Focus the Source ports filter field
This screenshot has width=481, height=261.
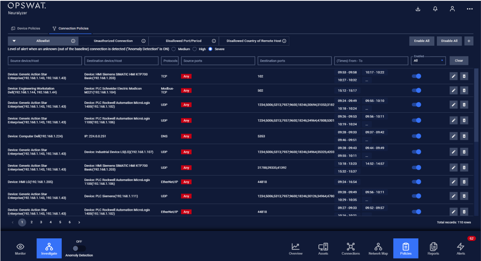pyautogui.click(x=218, y=61)
